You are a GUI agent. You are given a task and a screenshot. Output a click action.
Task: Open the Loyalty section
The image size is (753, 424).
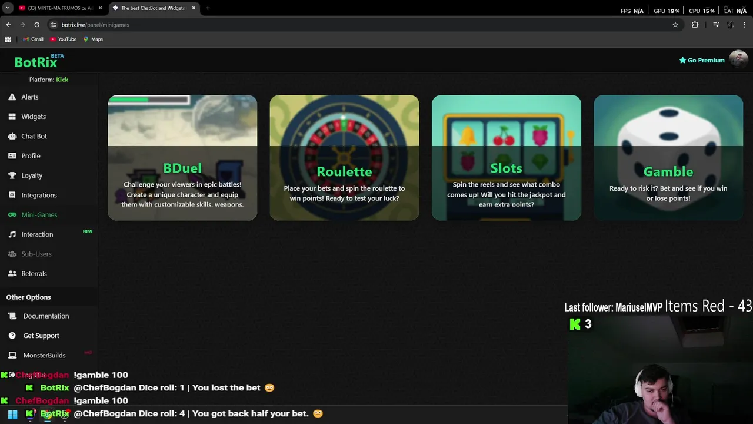[x=32, y=175]
